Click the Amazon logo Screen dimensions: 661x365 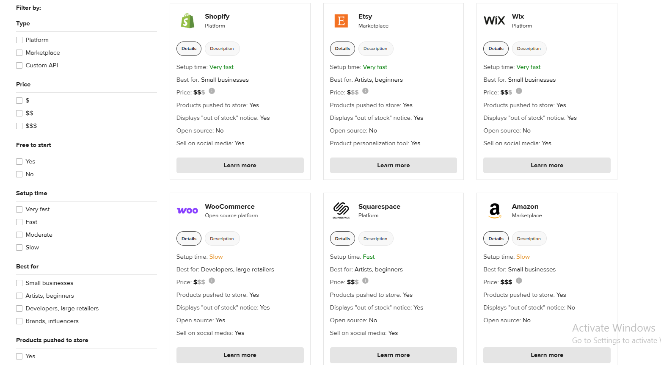point(495,210)
